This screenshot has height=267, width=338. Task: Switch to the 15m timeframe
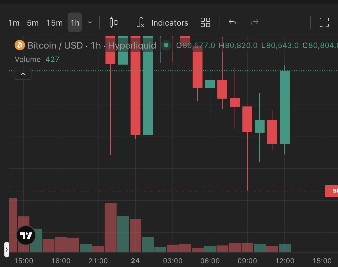tap(54, 23)
